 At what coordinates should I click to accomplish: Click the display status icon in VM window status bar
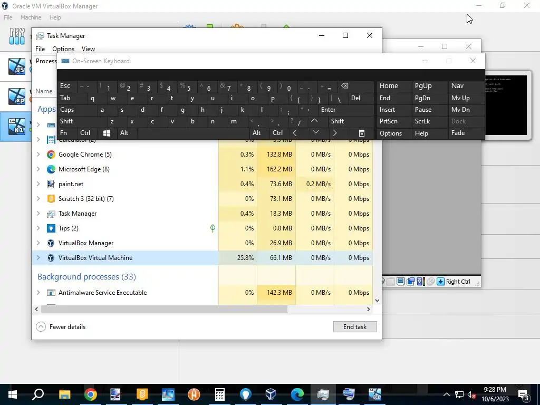click(x=400, y=282)
